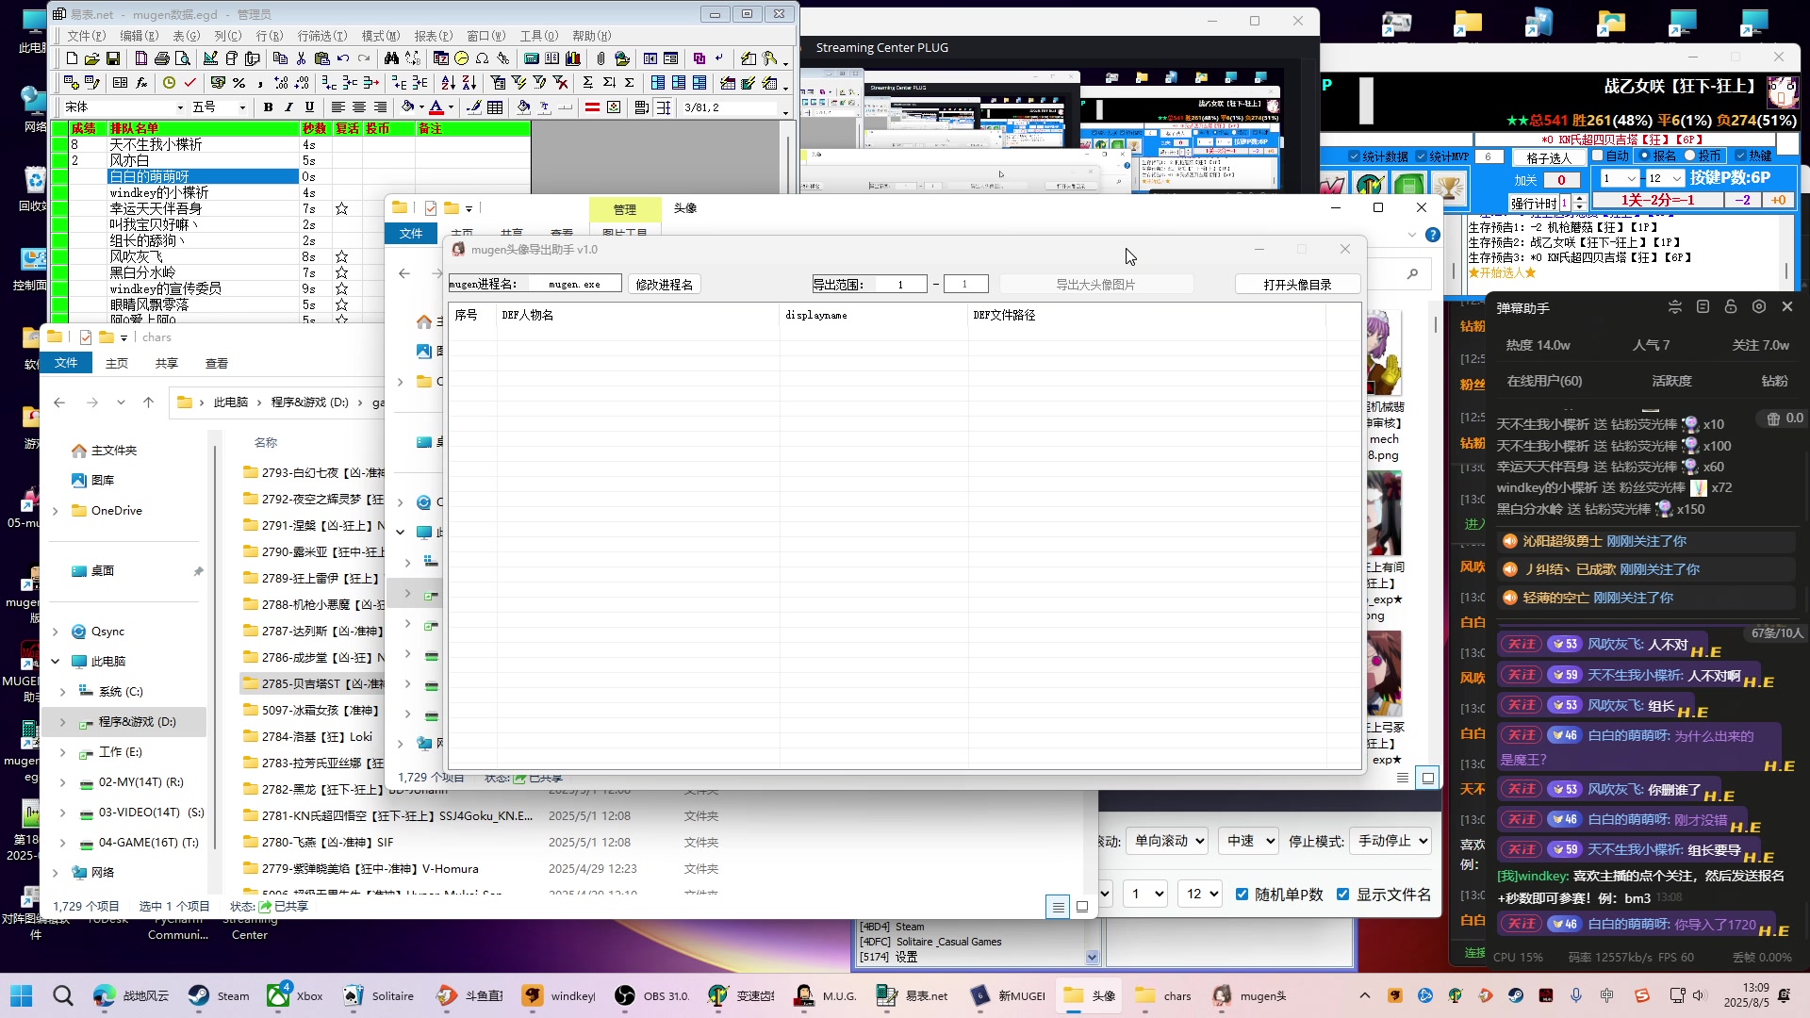This screenshot has width=1810, height=1018.
Task: Select the 投币 radio button
Action: point(1689,156)
